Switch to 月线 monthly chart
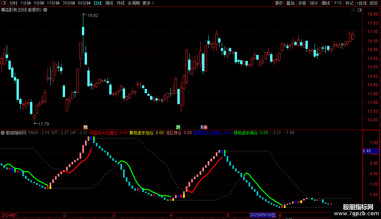381x219 pixels. click(x=120, y=3)
